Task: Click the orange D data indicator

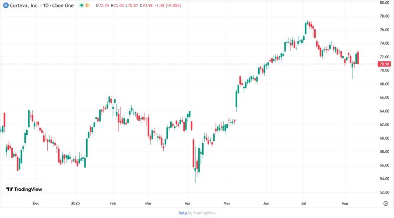Action: pos(87,5)
